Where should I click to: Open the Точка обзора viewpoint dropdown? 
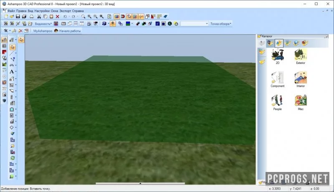pos(221,24)
